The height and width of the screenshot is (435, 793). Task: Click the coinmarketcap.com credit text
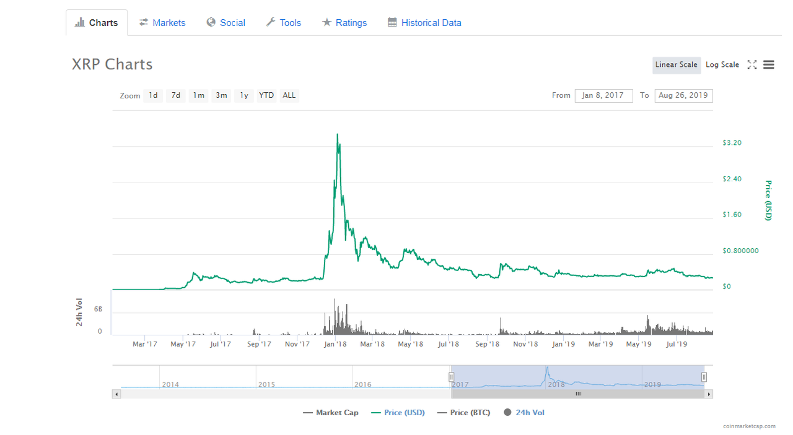point(750,426)
